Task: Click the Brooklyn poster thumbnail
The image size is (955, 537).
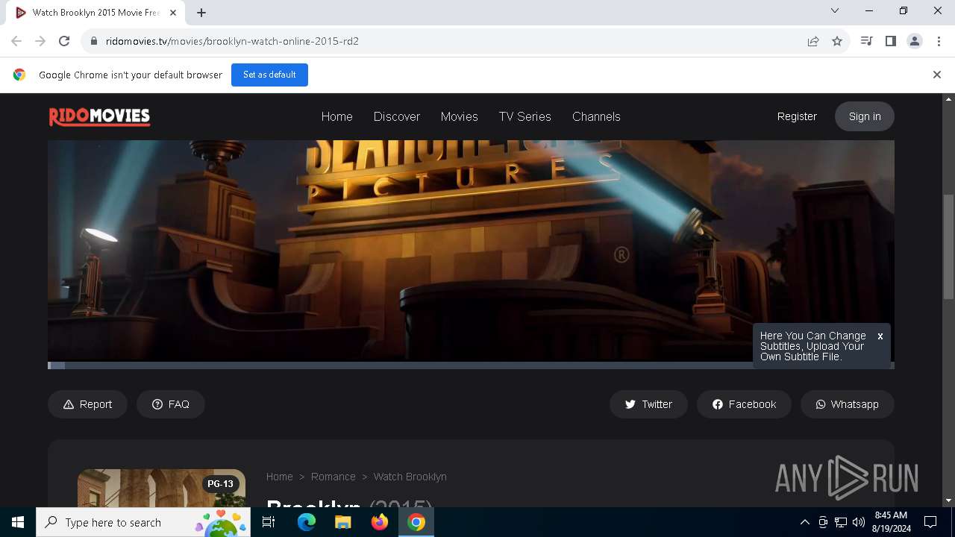Action: click(161, 489)
